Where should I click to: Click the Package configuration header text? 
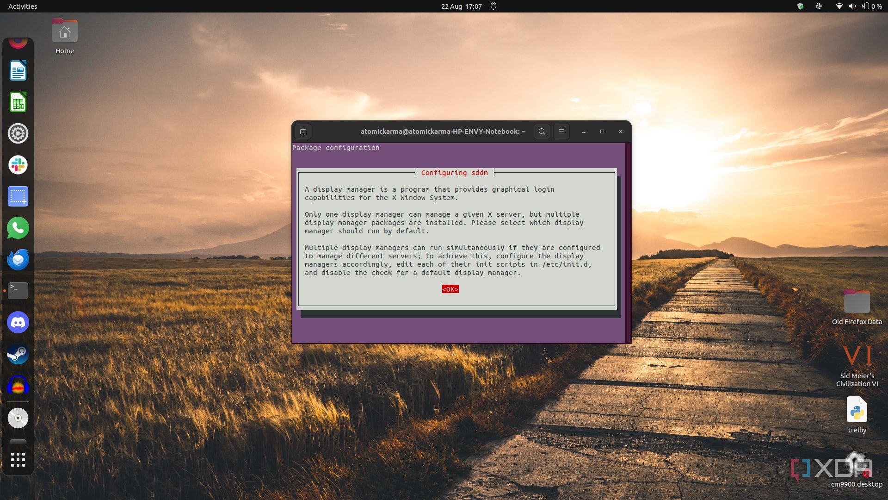(336, 148)
